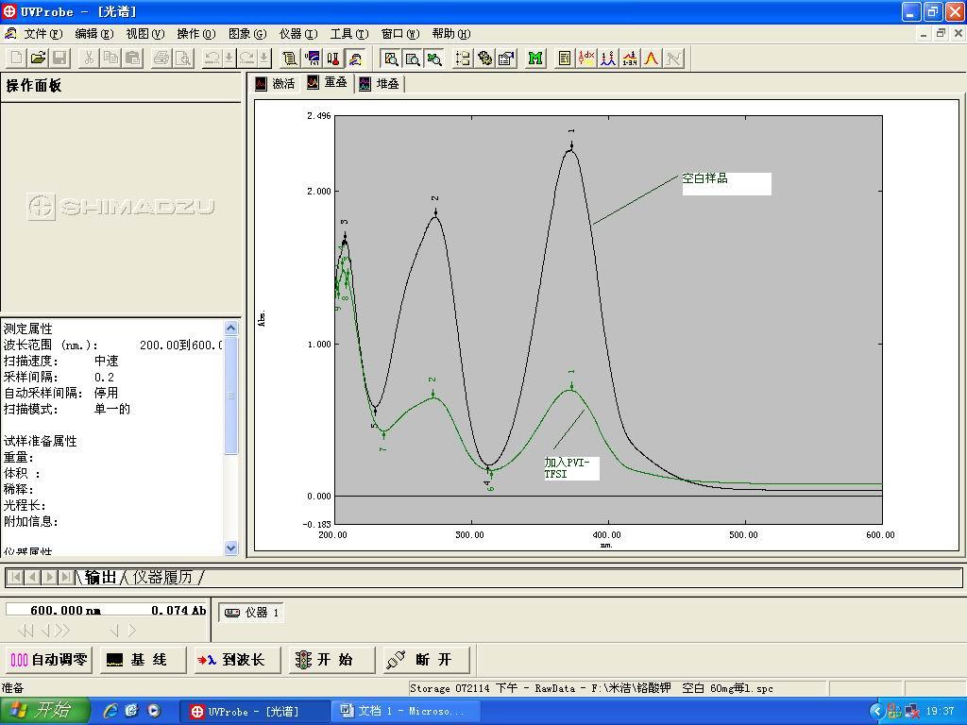Switch to the 堆叠 view tab
Screen dimensions: 967x725
pyautogui.click(x=379, y=83)
